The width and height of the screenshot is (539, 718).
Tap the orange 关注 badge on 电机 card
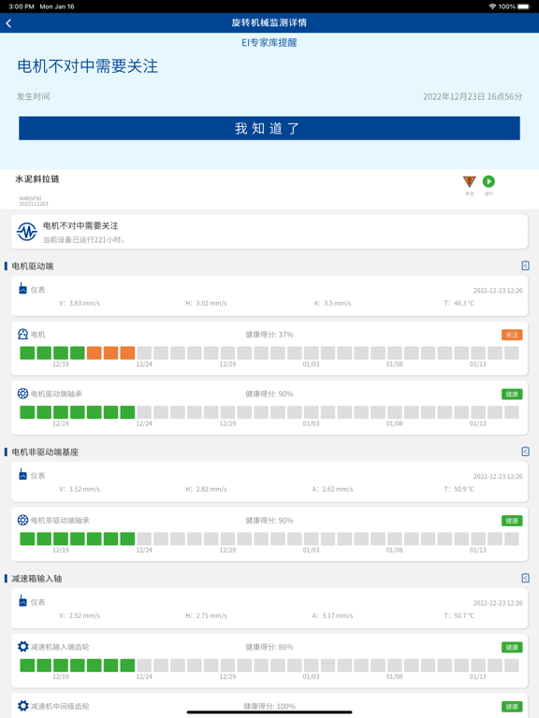(x=512, y=335)
